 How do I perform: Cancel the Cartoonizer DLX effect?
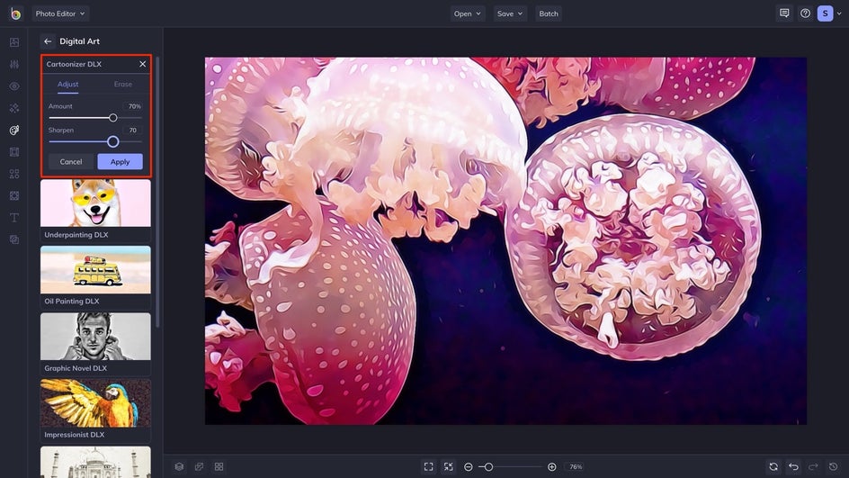click(x=71, y=162)
